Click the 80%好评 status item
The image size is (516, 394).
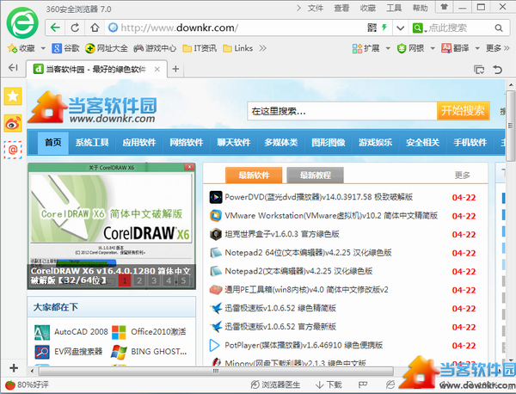point(27,385)
